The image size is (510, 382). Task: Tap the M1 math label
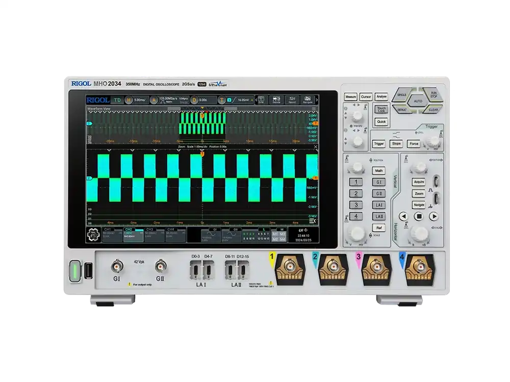click(275, 234)
